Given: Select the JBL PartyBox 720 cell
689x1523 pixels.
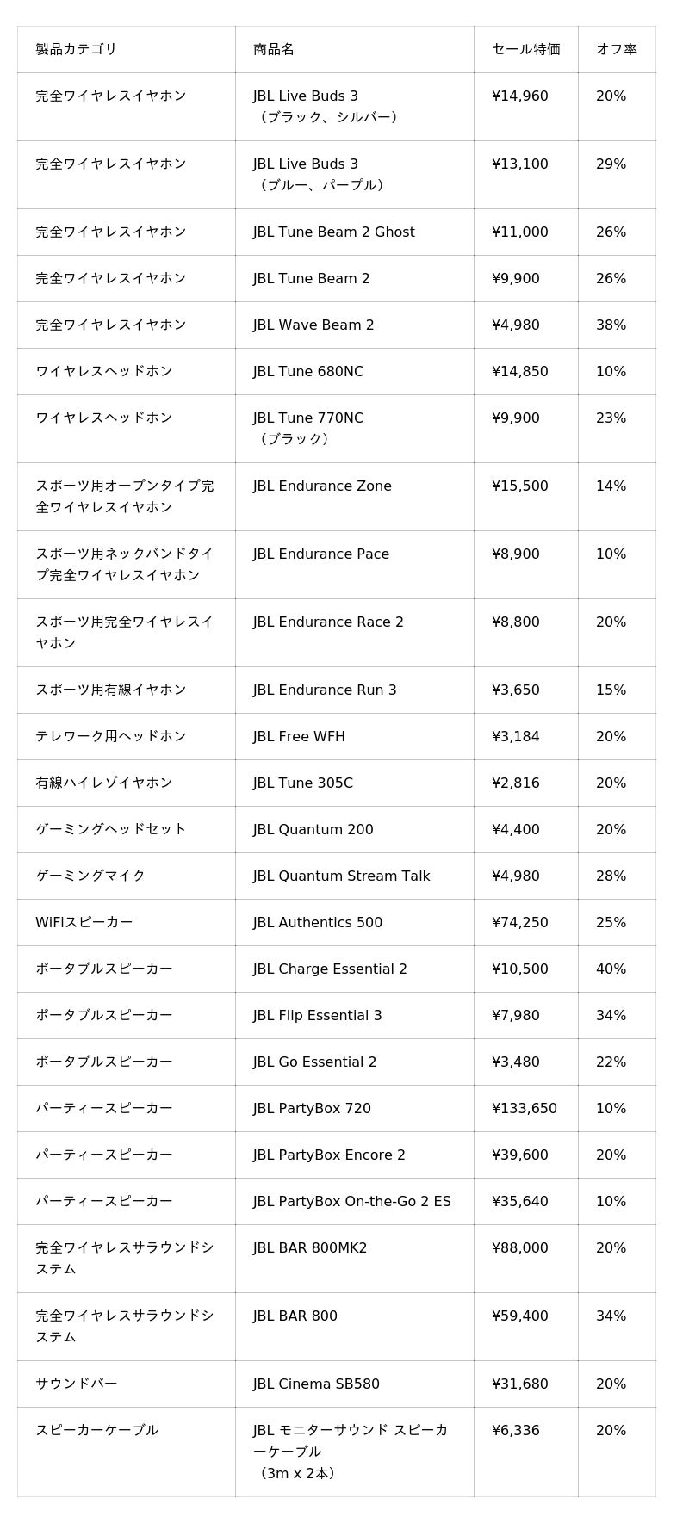Looking at the screenshot, I should 312,1109.
